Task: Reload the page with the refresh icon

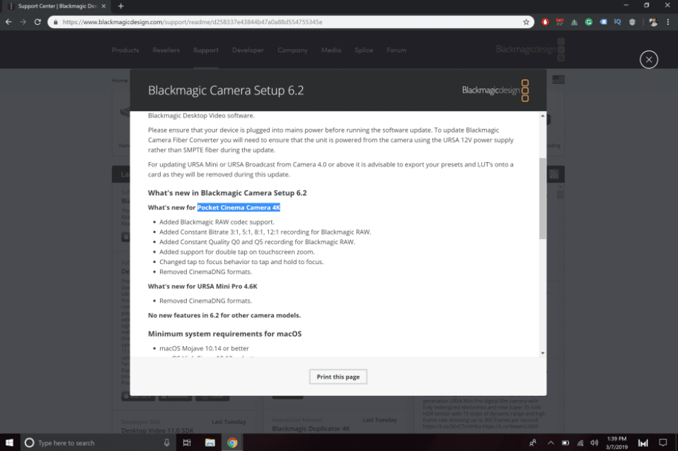Action: point(38,21)
